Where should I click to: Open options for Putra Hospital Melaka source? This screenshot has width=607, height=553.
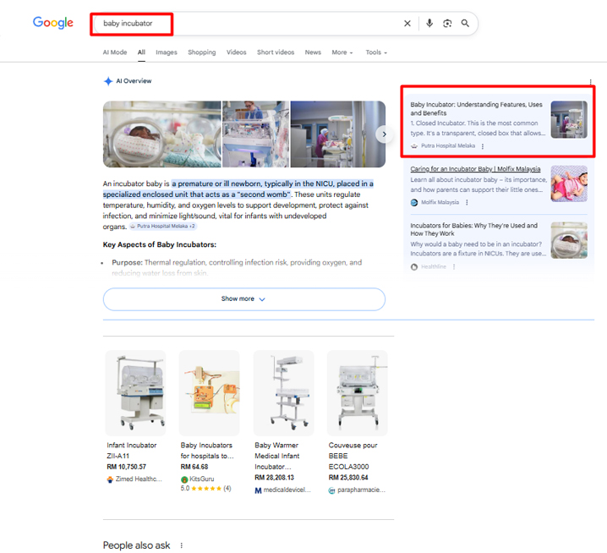point(483,146)
